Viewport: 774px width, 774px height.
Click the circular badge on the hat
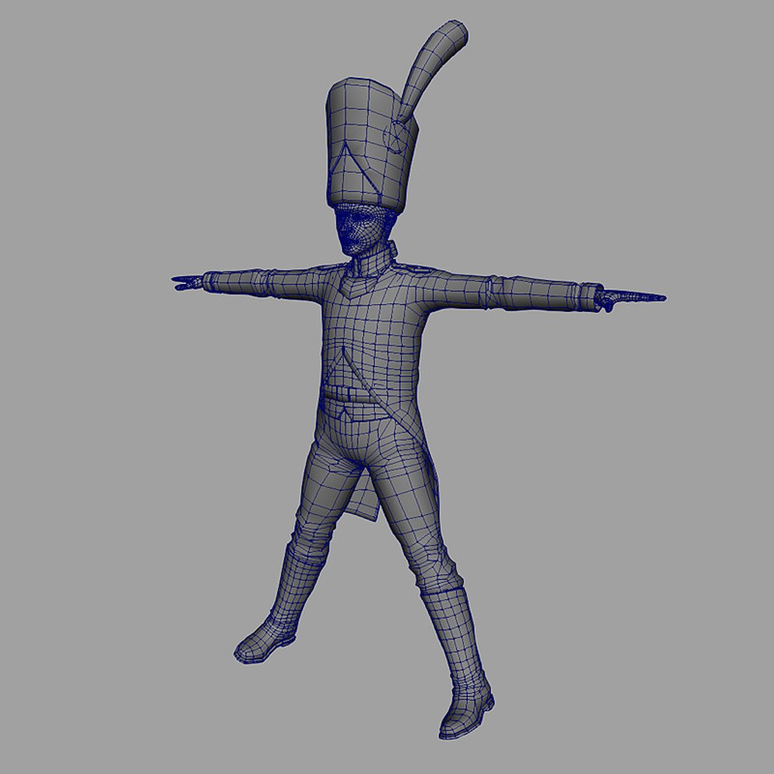(x=395, y=137)
